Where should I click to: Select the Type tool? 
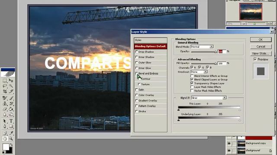[11, 121]
